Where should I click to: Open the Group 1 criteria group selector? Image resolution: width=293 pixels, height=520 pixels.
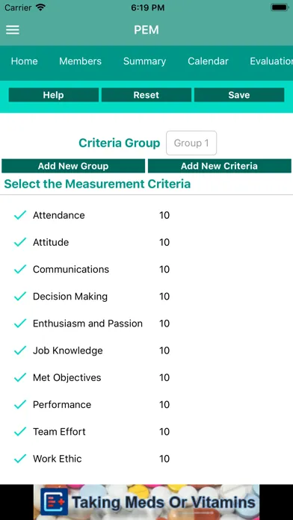[x=191, y=143]
